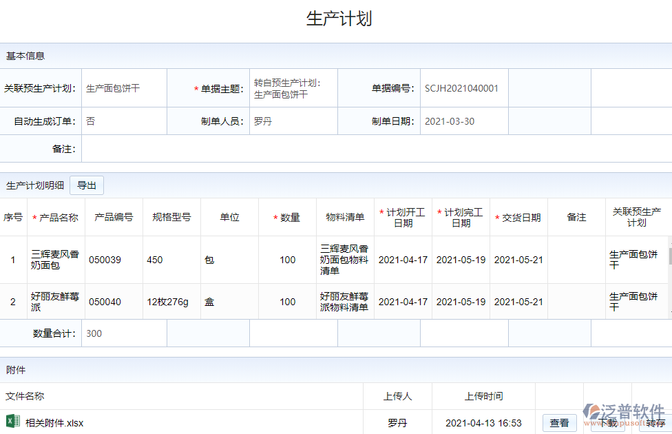The width and height of the screenshot is (672, 434).
Task: Click 查看 to view the attachment
Action: [559, 423]
